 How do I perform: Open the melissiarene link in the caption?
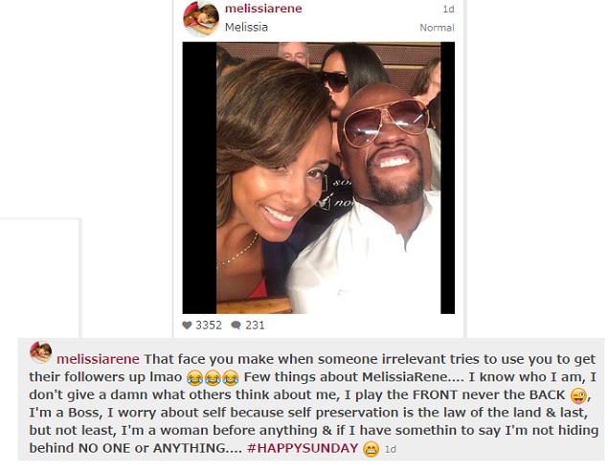99,359
